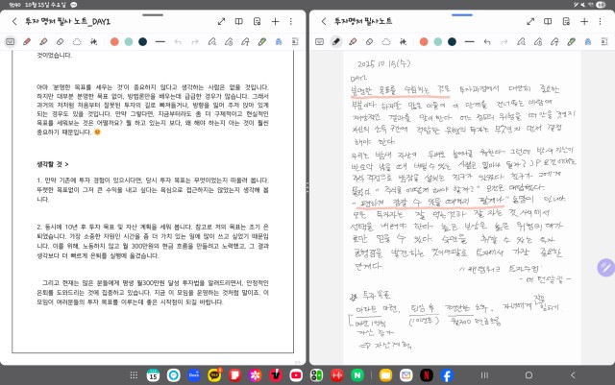The width and height of the screenshot is (615, 385).
Task: Show recent apps with navigation button
Action: pos(484,375)
